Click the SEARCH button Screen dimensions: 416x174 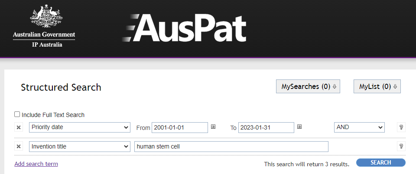click(x=381, y=163)
